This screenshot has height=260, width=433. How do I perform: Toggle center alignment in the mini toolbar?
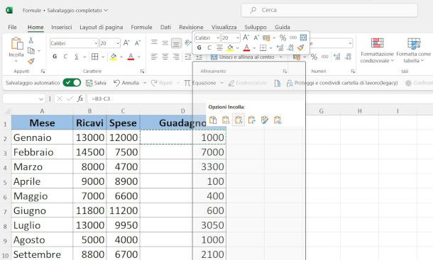(219, 48)
